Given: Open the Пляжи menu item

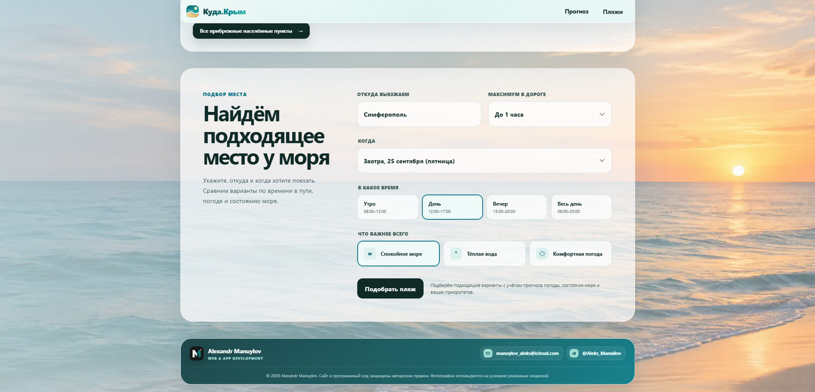Looking at the screenshot, I should coord(613,12).
